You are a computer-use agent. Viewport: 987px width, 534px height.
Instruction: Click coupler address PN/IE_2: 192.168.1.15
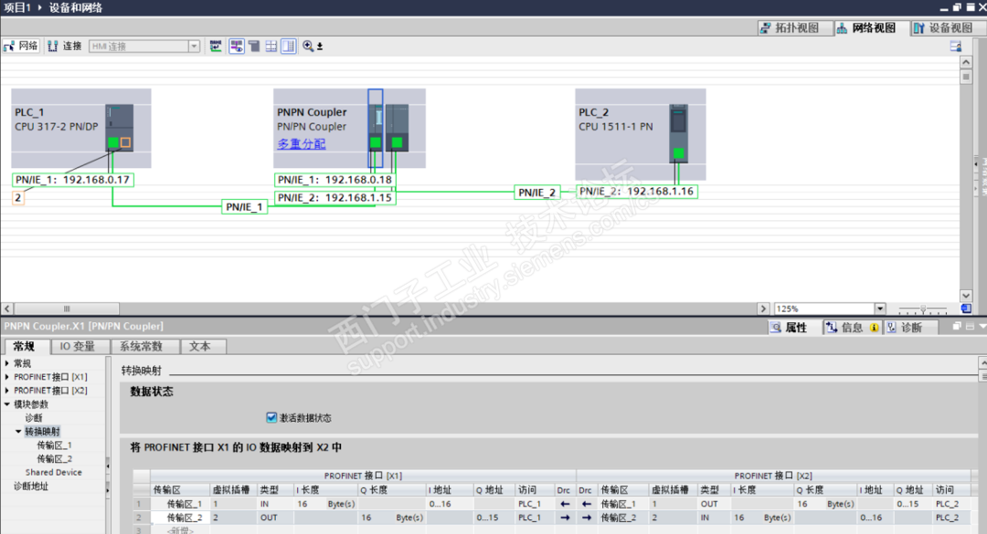tap(334, 197)
